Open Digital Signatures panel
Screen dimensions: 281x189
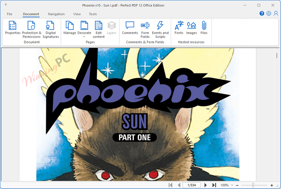point(51,30)
